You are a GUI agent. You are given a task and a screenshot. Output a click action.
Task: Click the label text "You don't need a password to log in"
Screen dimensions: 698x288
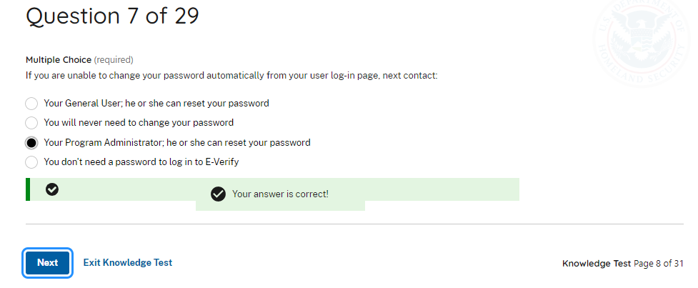[x=141, y=162]
